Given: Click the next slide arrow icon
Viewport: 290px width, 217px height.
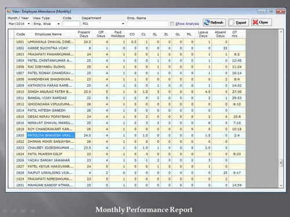Looking at the screenshot, I should click(x=33, y=211).
